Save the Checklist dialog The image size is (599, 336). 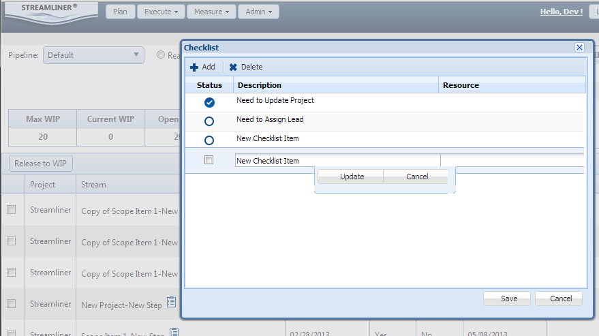507,299
